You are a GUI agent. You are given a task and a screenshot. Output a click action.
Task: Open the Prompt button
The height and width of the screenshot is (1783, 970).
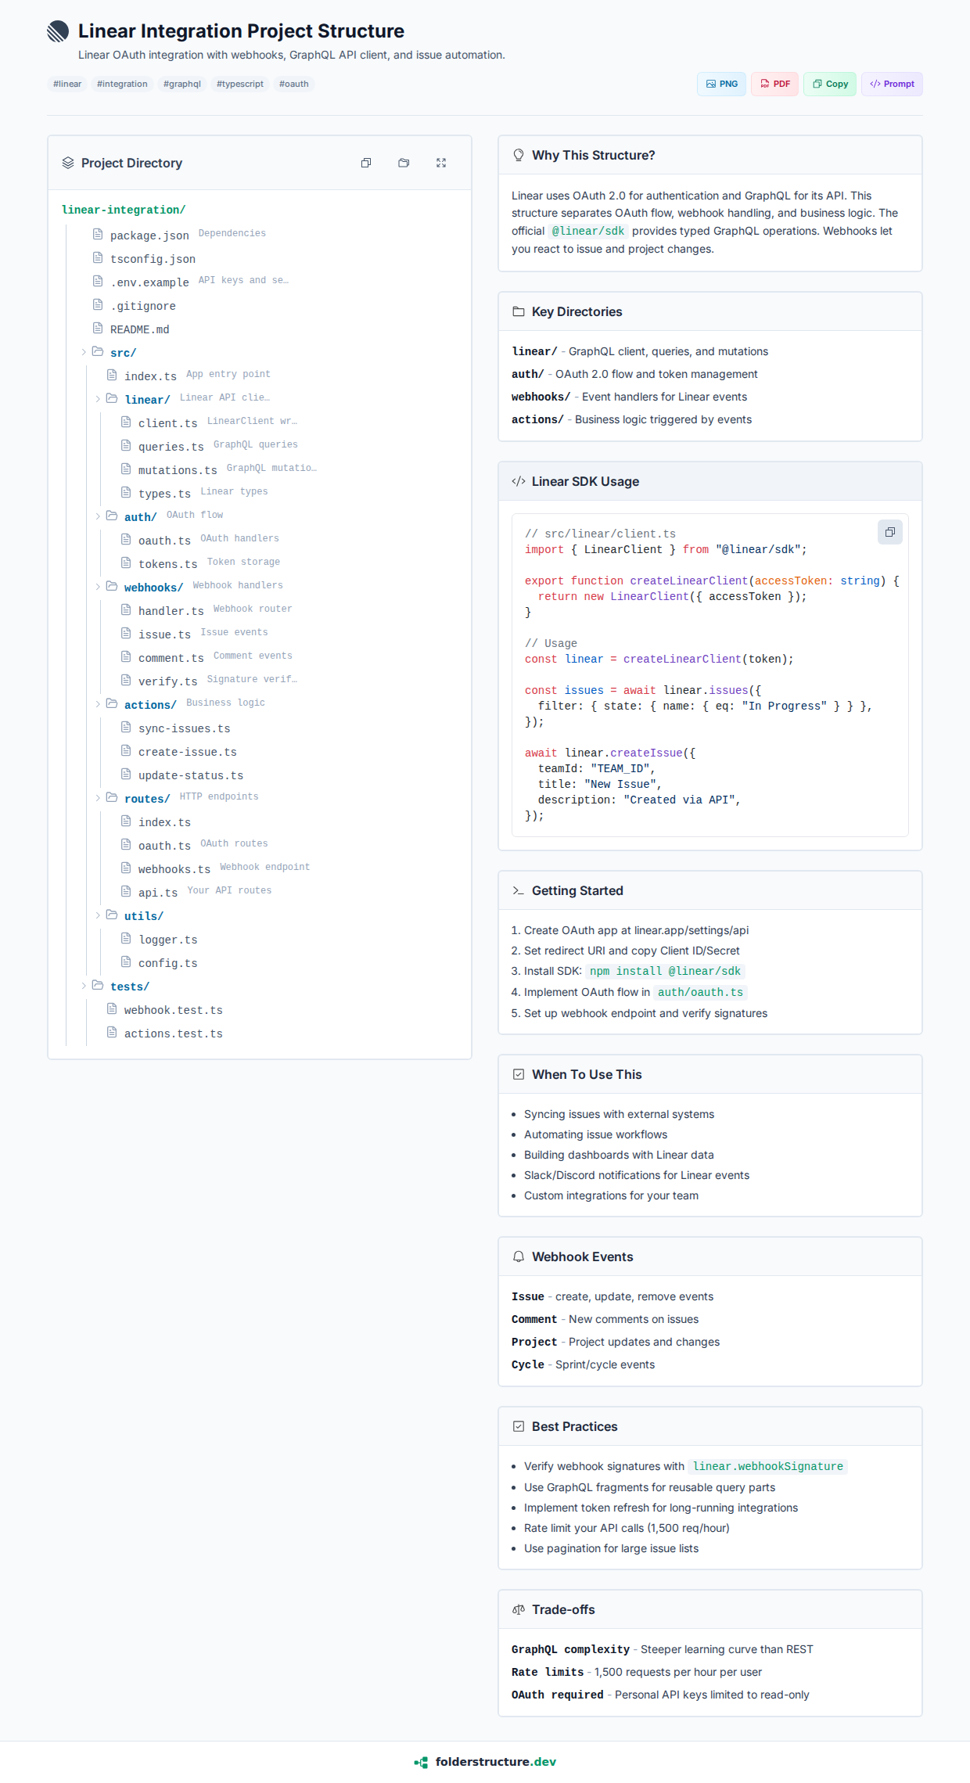coord(892,84)
